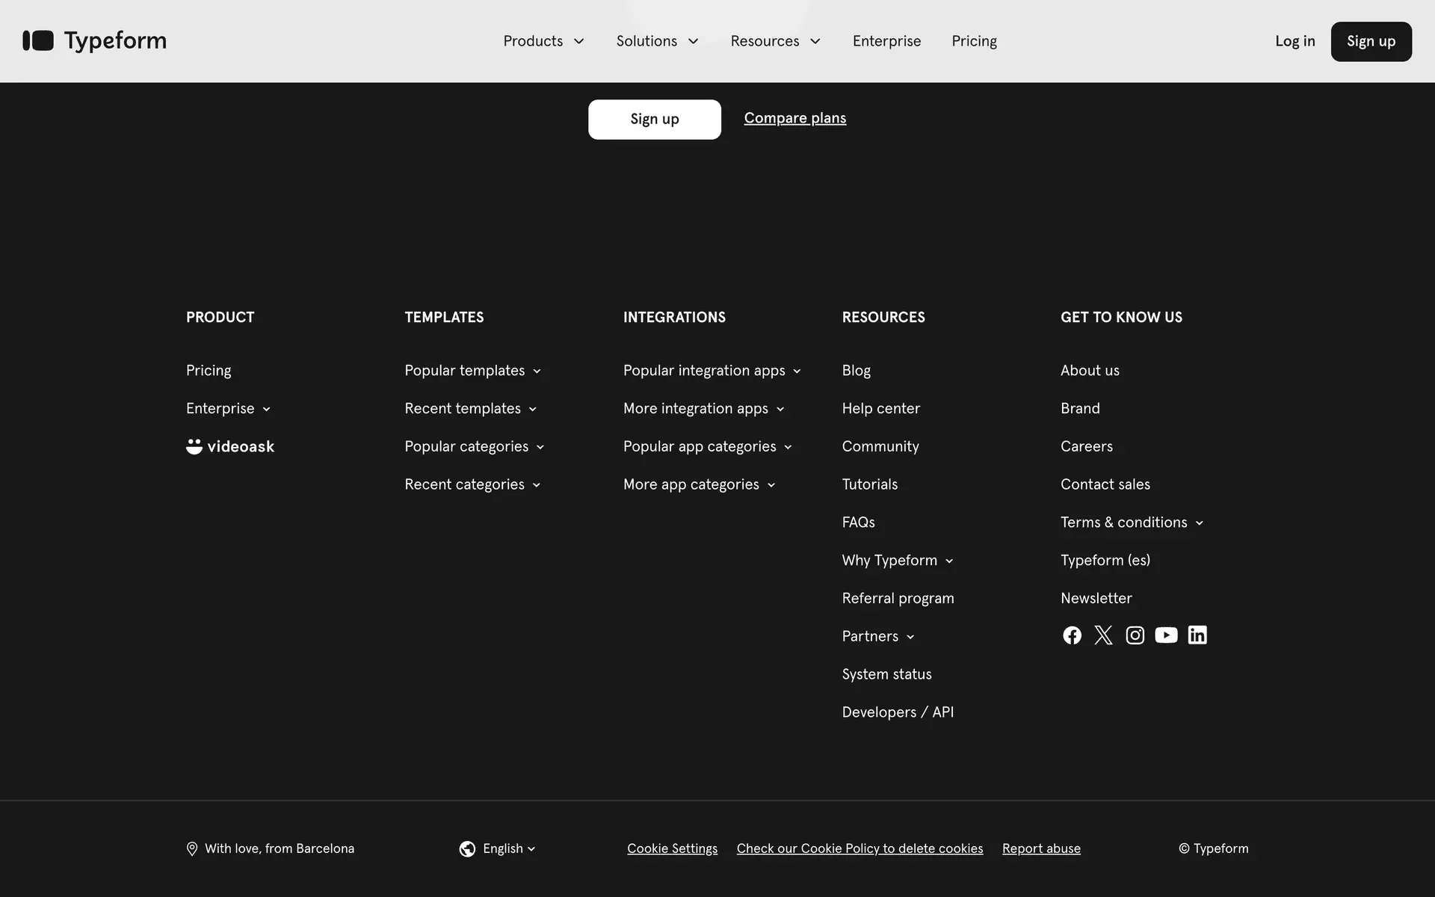Viewport: 1435px width, 897px height.
Task: Open the Products menu in header
Action: tap(543, 41)
